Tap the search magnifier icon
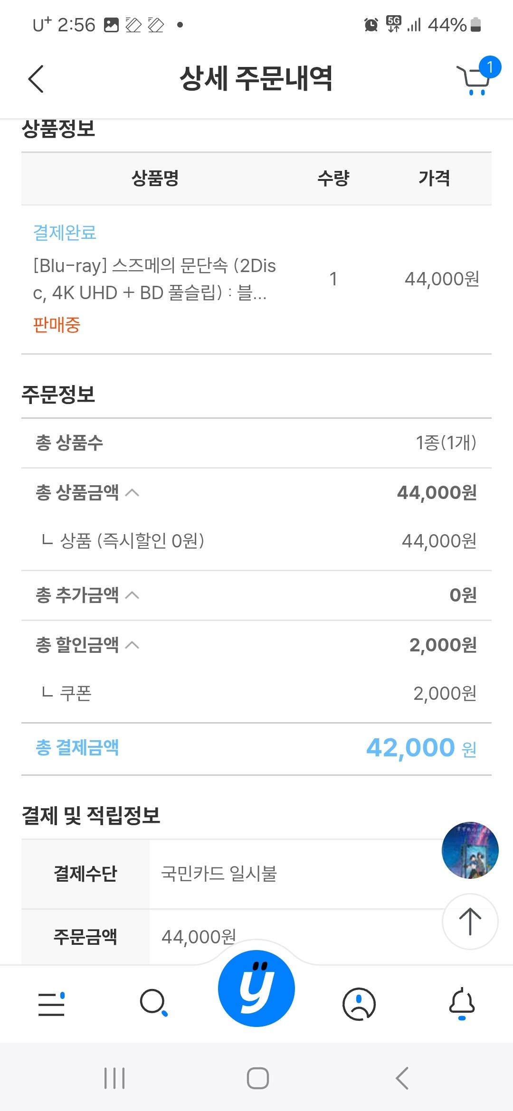This screenshot has height=1111, width=513. click(x=153, y=1003)
